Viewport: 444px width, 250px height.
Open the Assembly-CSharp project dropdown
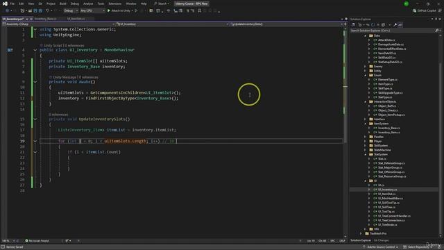coord(58,24)
